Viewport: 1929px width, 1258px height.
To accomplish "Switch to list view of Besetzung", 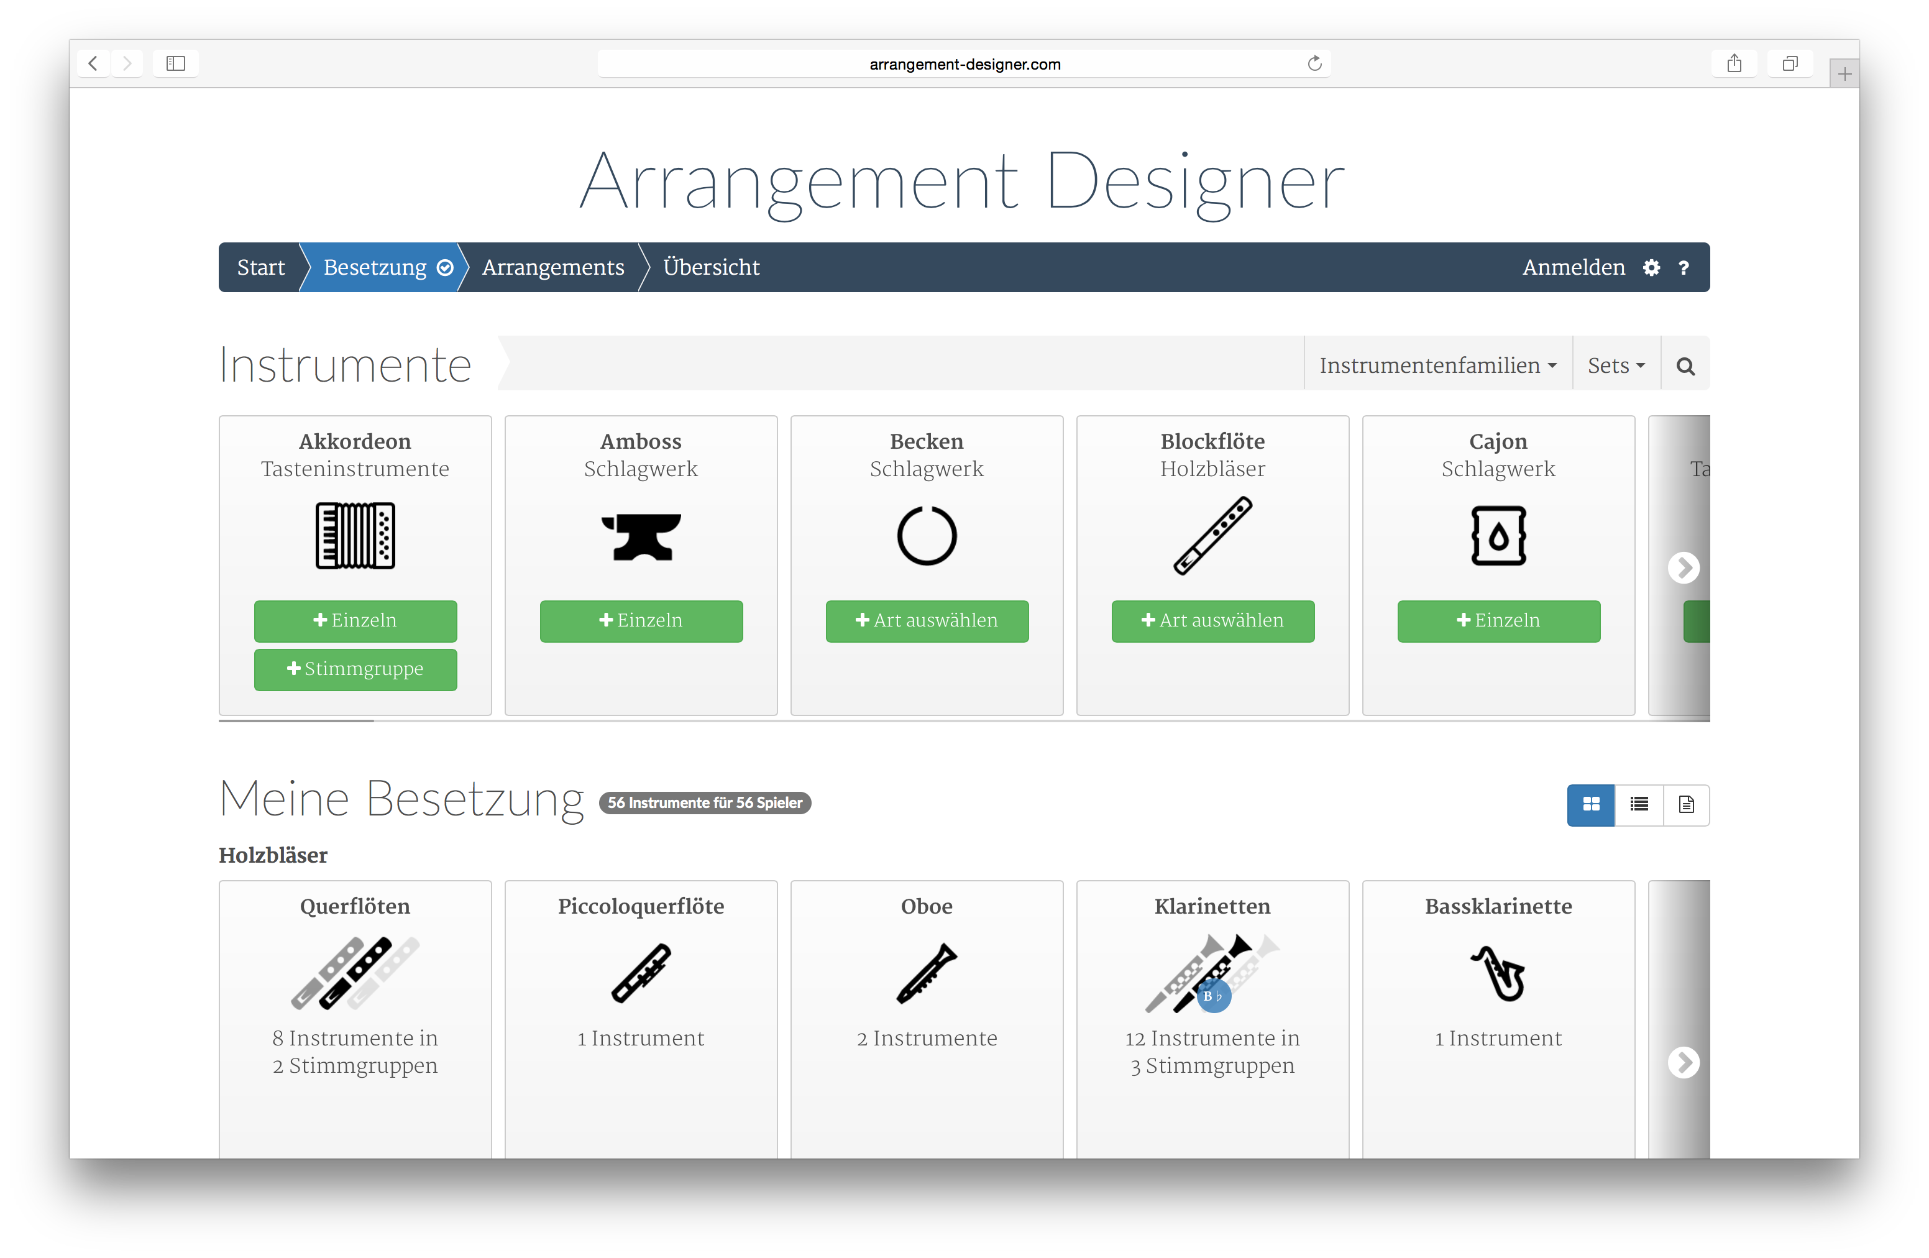I will (x=1639, y=804).
